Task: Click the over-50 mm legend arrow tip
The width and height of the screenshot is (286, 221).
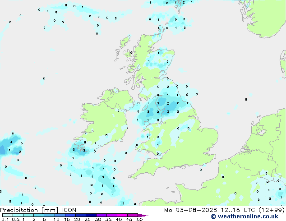Action: [x=143, y=215]
